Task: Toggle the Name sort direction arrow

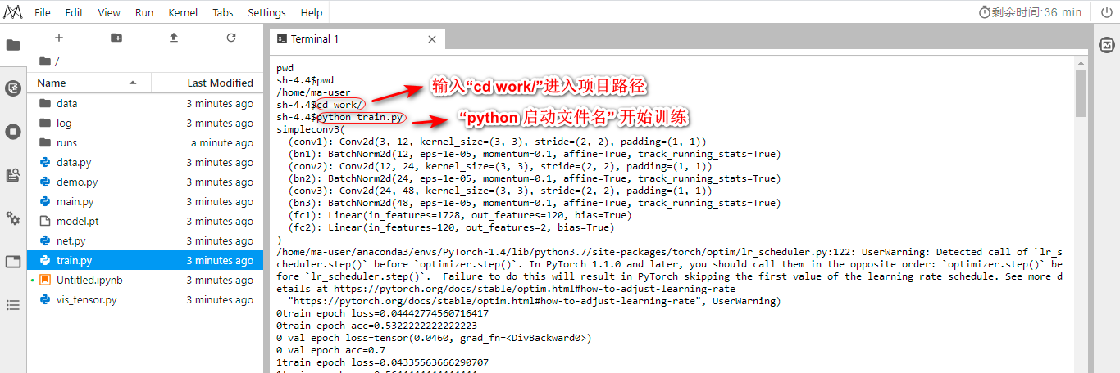Action: pos(133,83)
